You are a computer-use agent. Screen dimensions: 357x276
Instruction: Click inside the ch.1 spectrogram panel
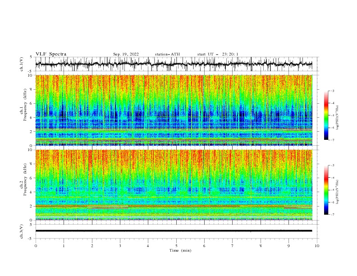[174, 110]
